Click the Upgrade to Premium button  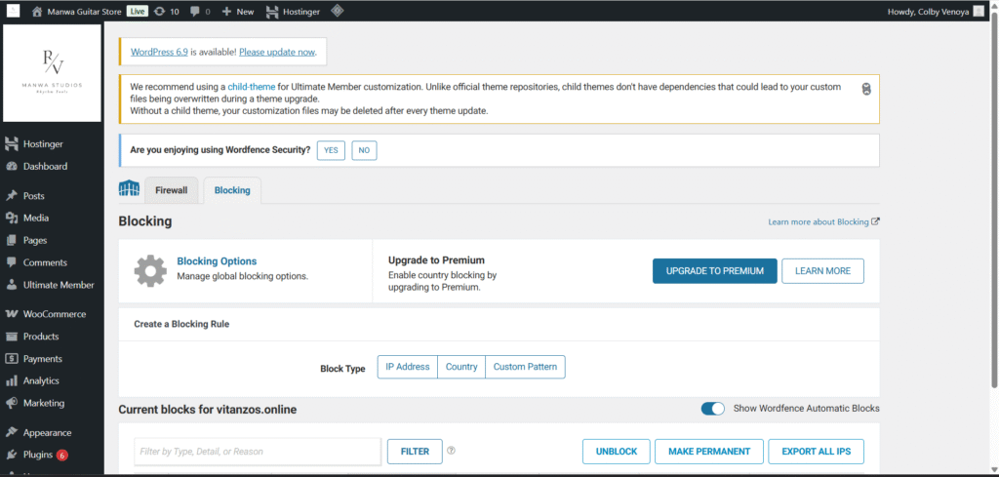[714, 271]
